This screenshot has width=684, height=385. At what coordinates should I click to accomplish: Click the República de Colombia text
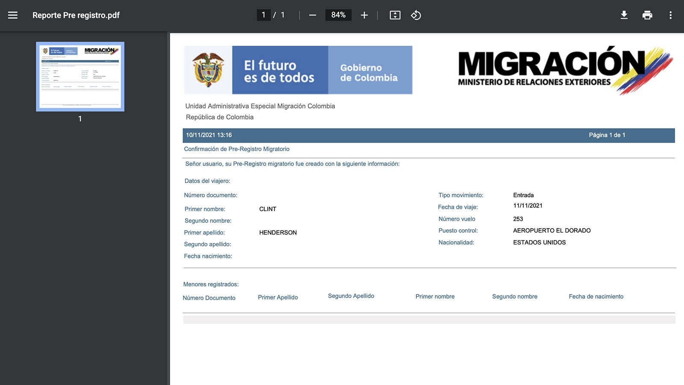(x=220, y=117)
